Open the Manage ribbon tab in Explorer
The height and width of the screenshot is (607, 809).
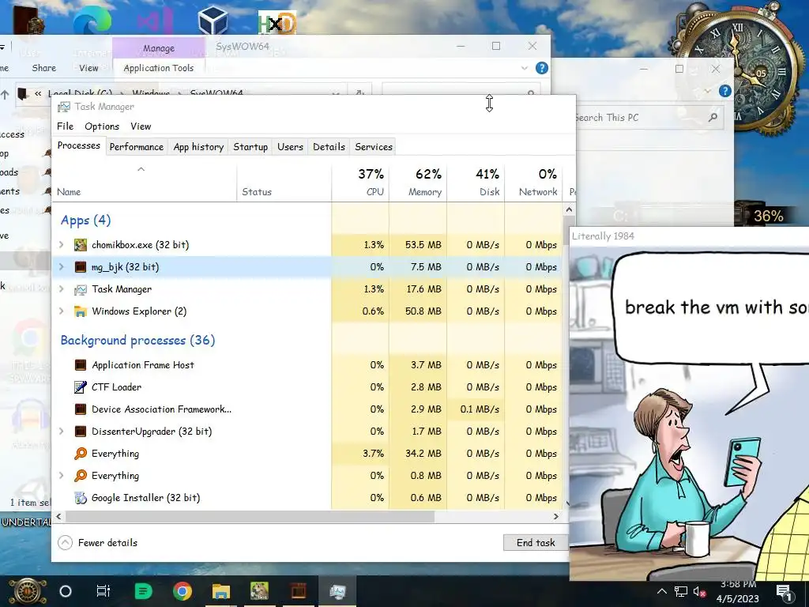pyautogui.click(x=158, y=48)
